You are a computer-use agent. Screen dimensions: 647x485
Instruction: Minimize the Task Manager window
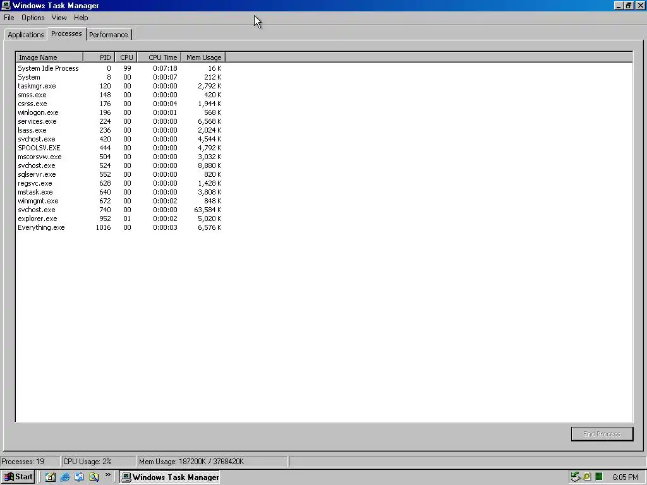click(618, 5)
